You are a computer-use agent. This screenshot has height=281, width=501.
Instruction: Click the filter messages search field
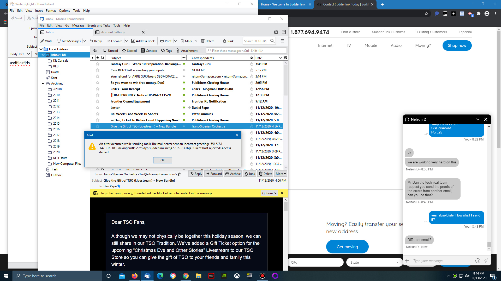point(246,50)
